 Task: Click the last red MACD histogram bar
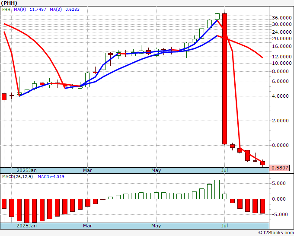263,206
